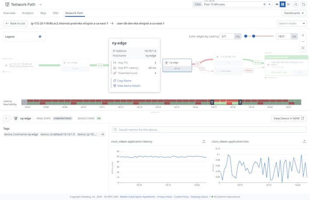Screen dimensions: 310x200
Task: Click the magnifier zoom-out time icon
Action: (296, 4)
